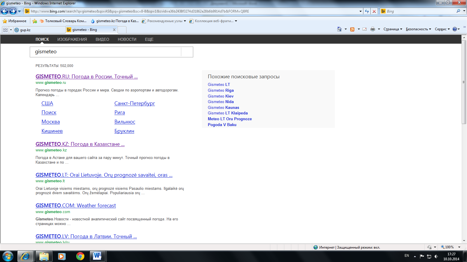This screenshot has height=262, width=467.
Task: Expand the Рекомендуемые узлы favorites dropdown
Action: (185, 21)
